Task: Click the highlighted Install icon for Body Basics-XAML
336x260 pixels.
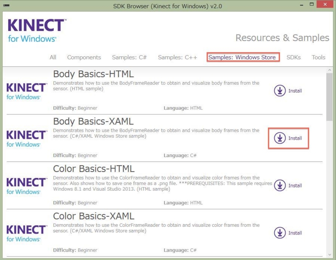Action: pos(281,138)
